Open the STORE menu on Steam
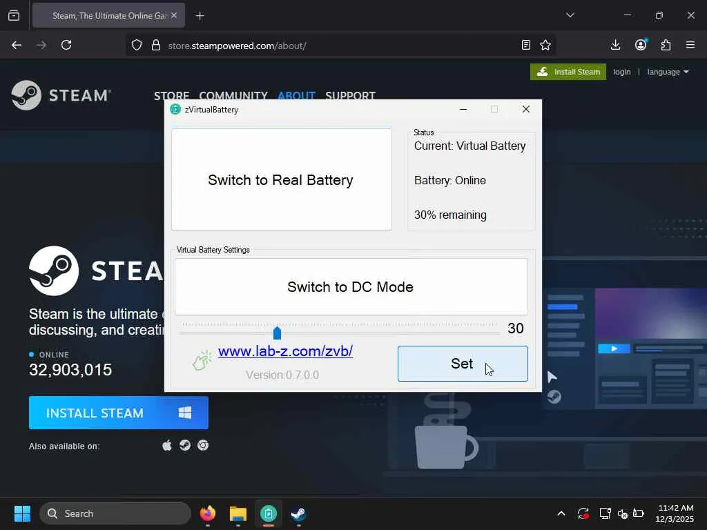This screenshot has height=530, width=707. 171,95
